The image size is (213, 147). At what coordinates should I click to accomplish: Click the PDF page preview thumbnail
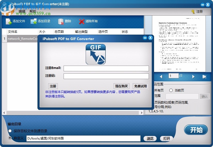click(179, 44)
